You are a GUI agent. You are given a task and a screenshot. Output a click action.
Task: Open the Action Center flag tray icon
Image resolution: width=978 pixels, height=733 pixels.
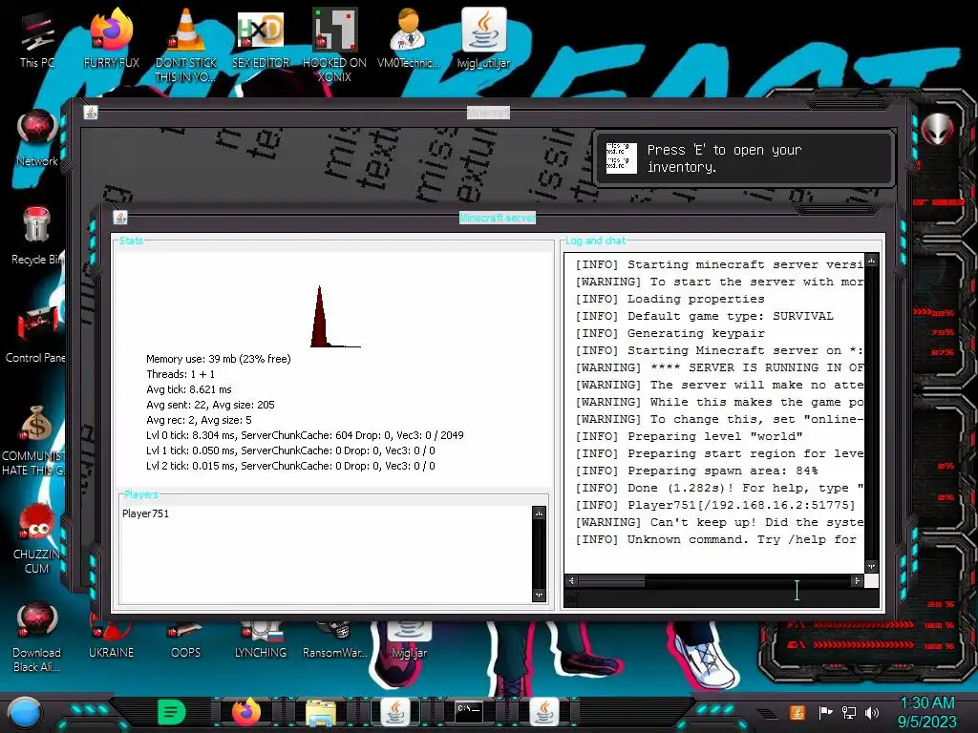pyautogui.click(x=825, y=713)
